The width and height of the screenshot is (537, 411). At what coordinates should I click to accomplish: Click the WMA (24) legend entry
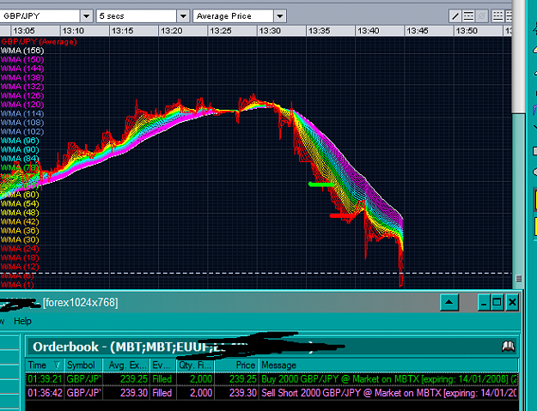point(20,249)
